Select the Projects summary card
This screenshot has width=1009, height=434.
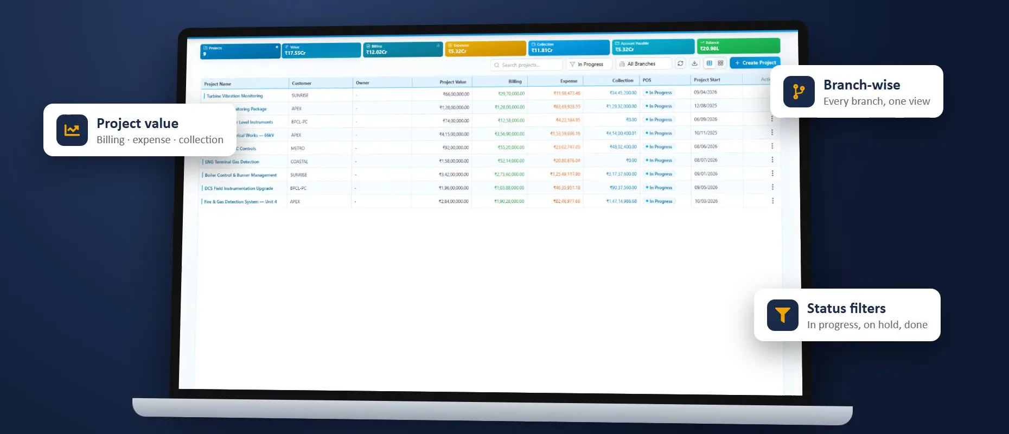click(x=240, y=51)
